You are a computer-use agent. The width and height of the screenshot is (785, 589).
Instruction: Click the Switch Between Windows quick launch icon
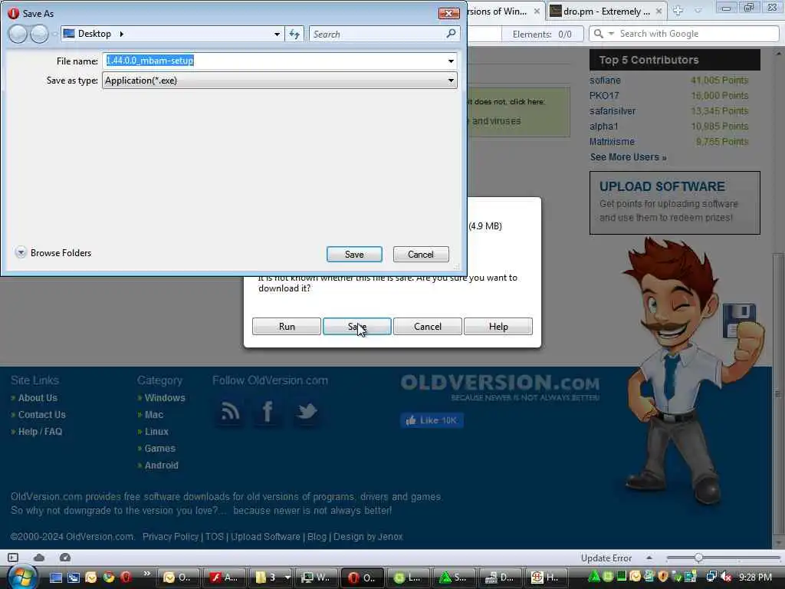point(74,577)
